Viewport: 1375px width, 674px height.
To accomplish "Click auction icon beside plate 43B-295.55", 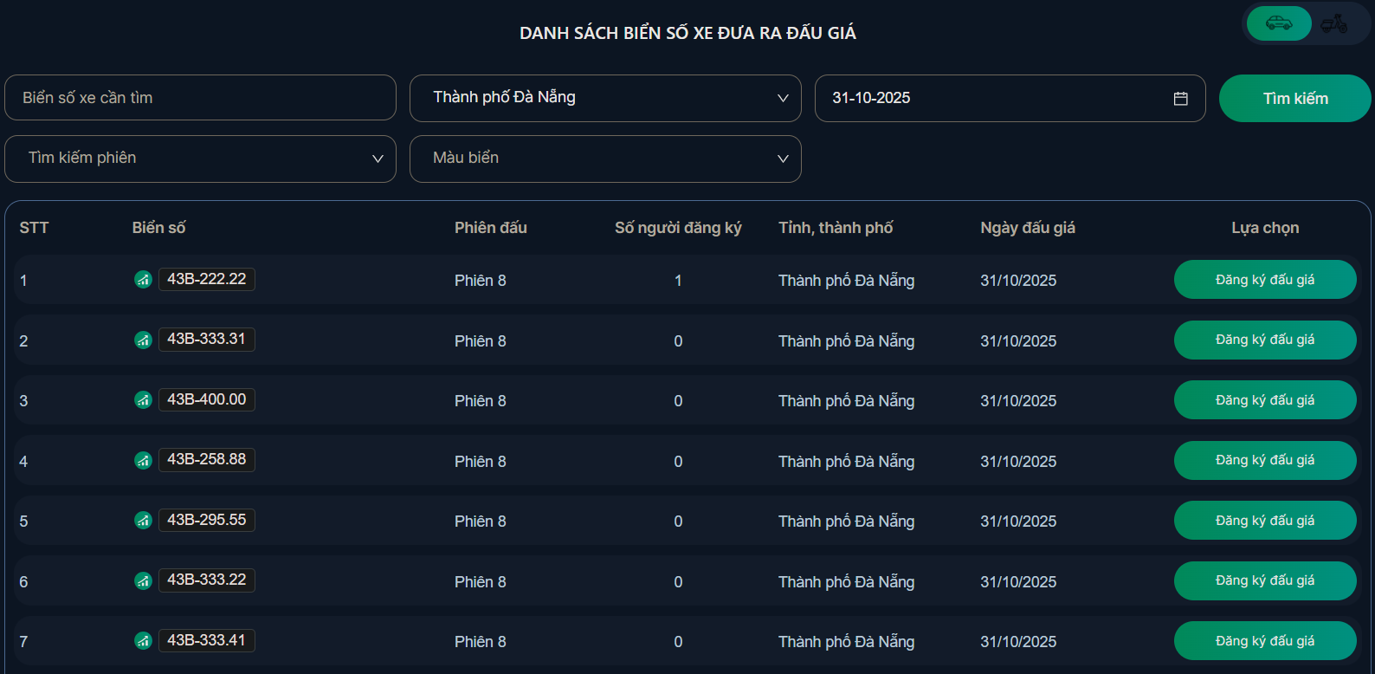I will 143,521.
